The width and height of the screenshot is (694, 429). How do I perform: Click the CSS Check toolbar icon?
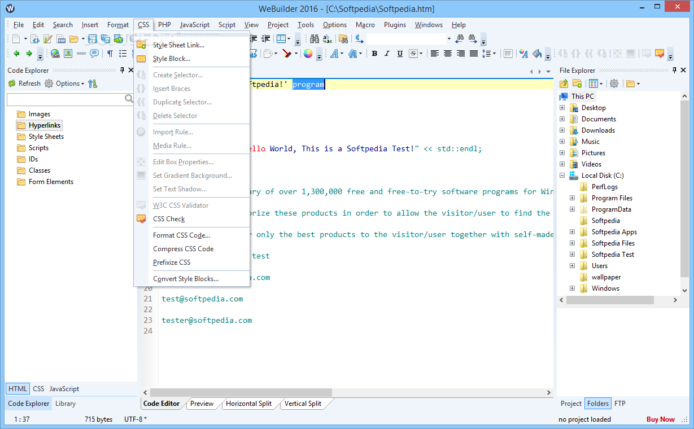click(659, 54)
